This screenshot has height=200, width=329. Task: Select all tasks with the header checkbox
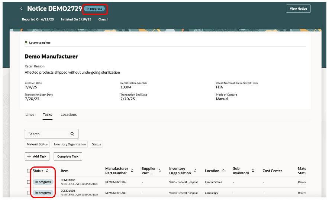29,171
